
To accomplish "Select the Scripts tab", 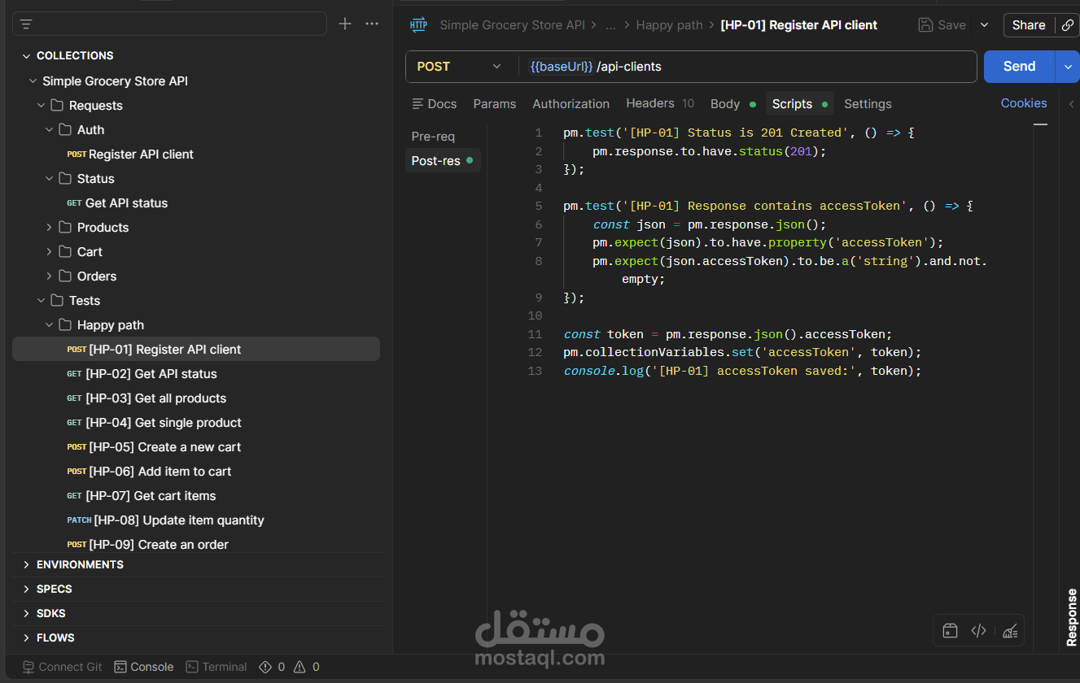I will [x=800, y=104].
